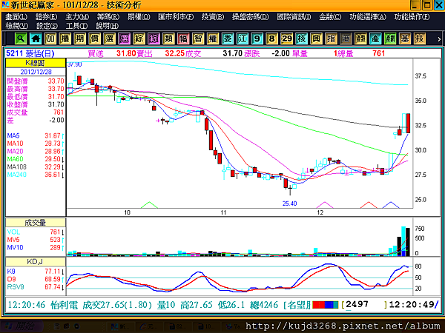This screenshot has height=333, width=445.
Task: Open the Windows 開始 Start button
Action: [22, 326]
